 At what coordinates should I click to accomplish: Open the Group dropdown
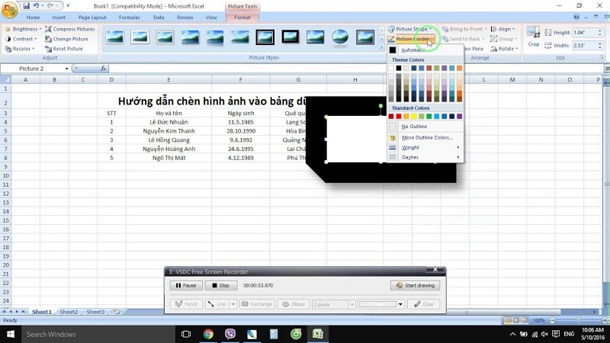504,39
